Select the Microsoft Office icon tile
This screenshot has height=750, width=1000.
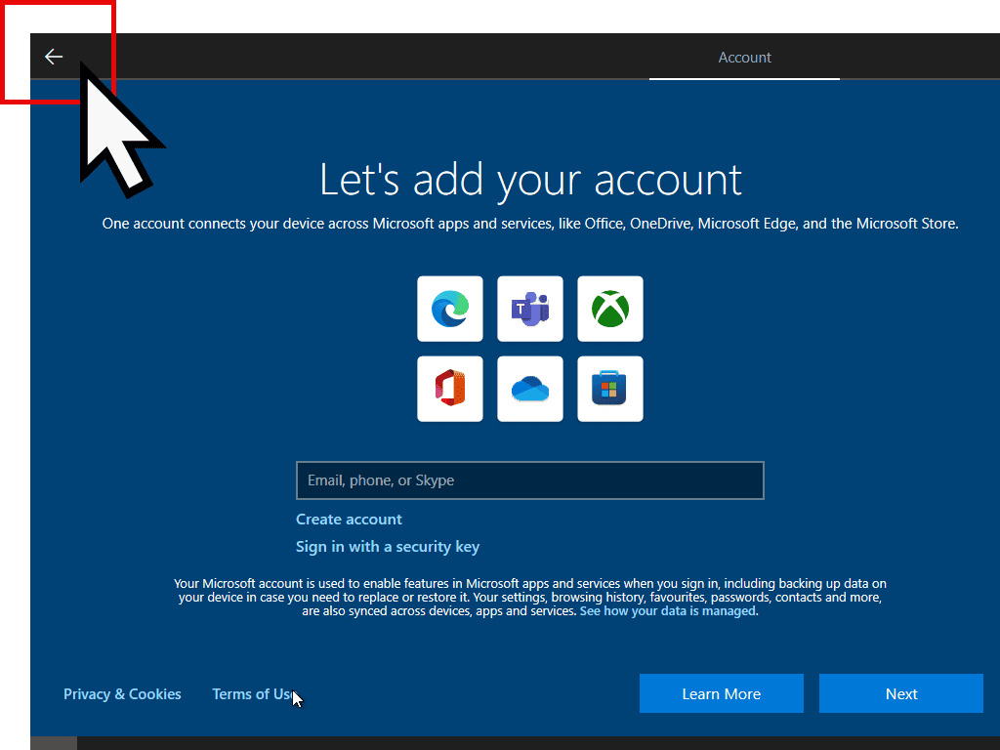(450, 389)
